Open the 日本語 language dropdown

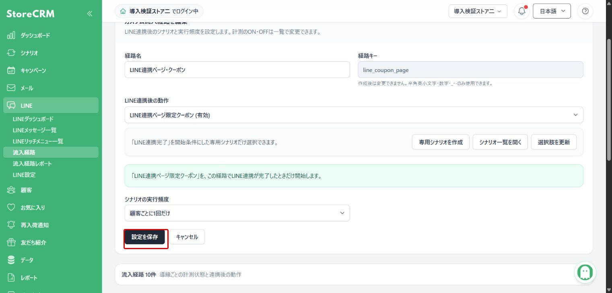coord(552,11)
